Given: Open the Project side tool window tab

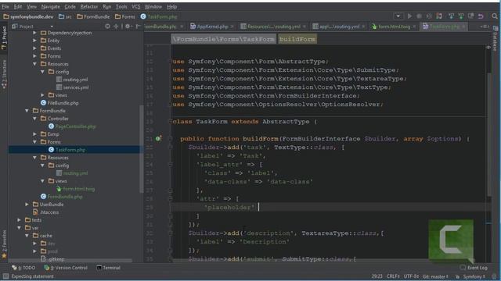Looking at the screenshot, I should pos(4,37).
